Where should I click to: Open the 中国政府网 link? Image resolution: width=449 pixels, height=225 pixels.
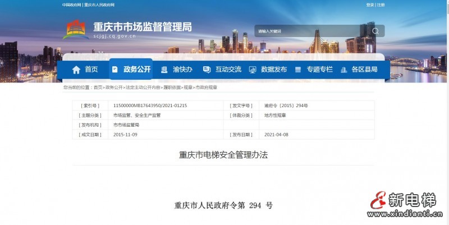72,5
